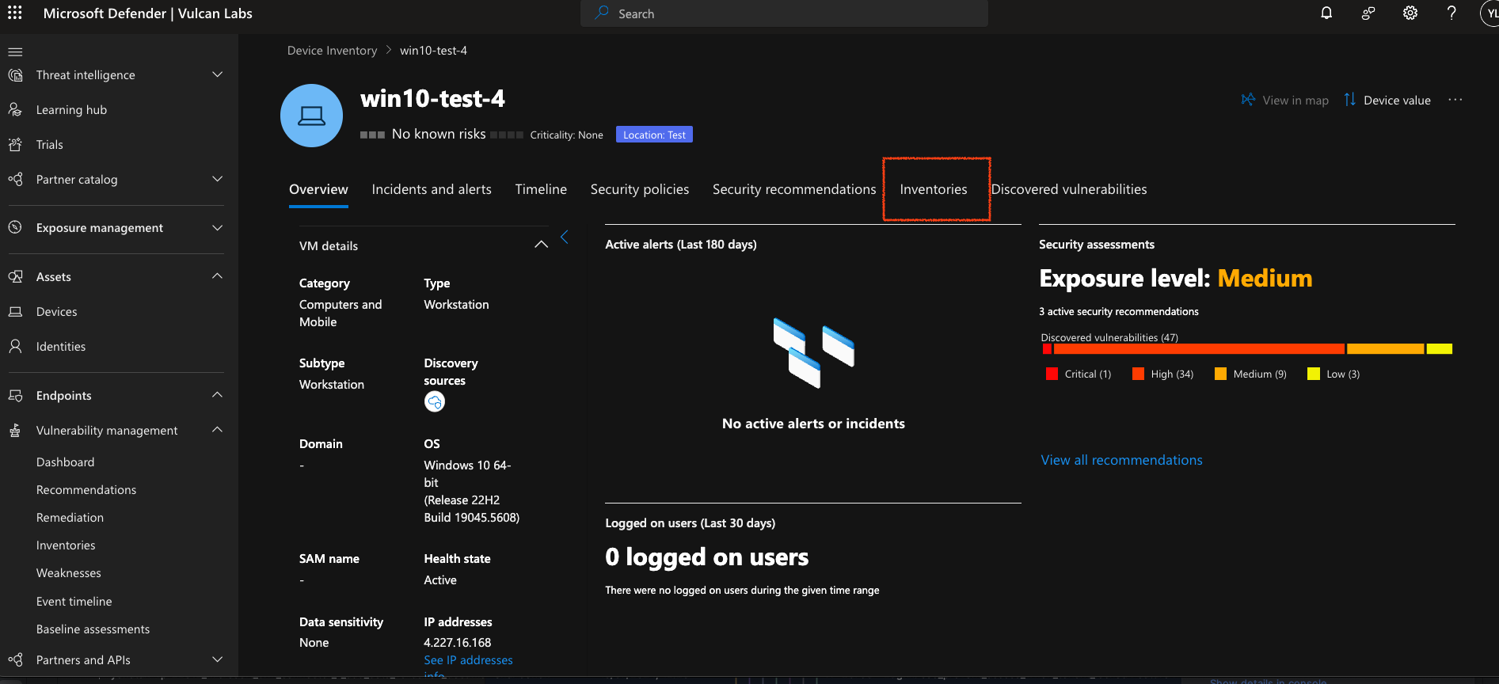Switch to the Inventories tab

[933, 189]
